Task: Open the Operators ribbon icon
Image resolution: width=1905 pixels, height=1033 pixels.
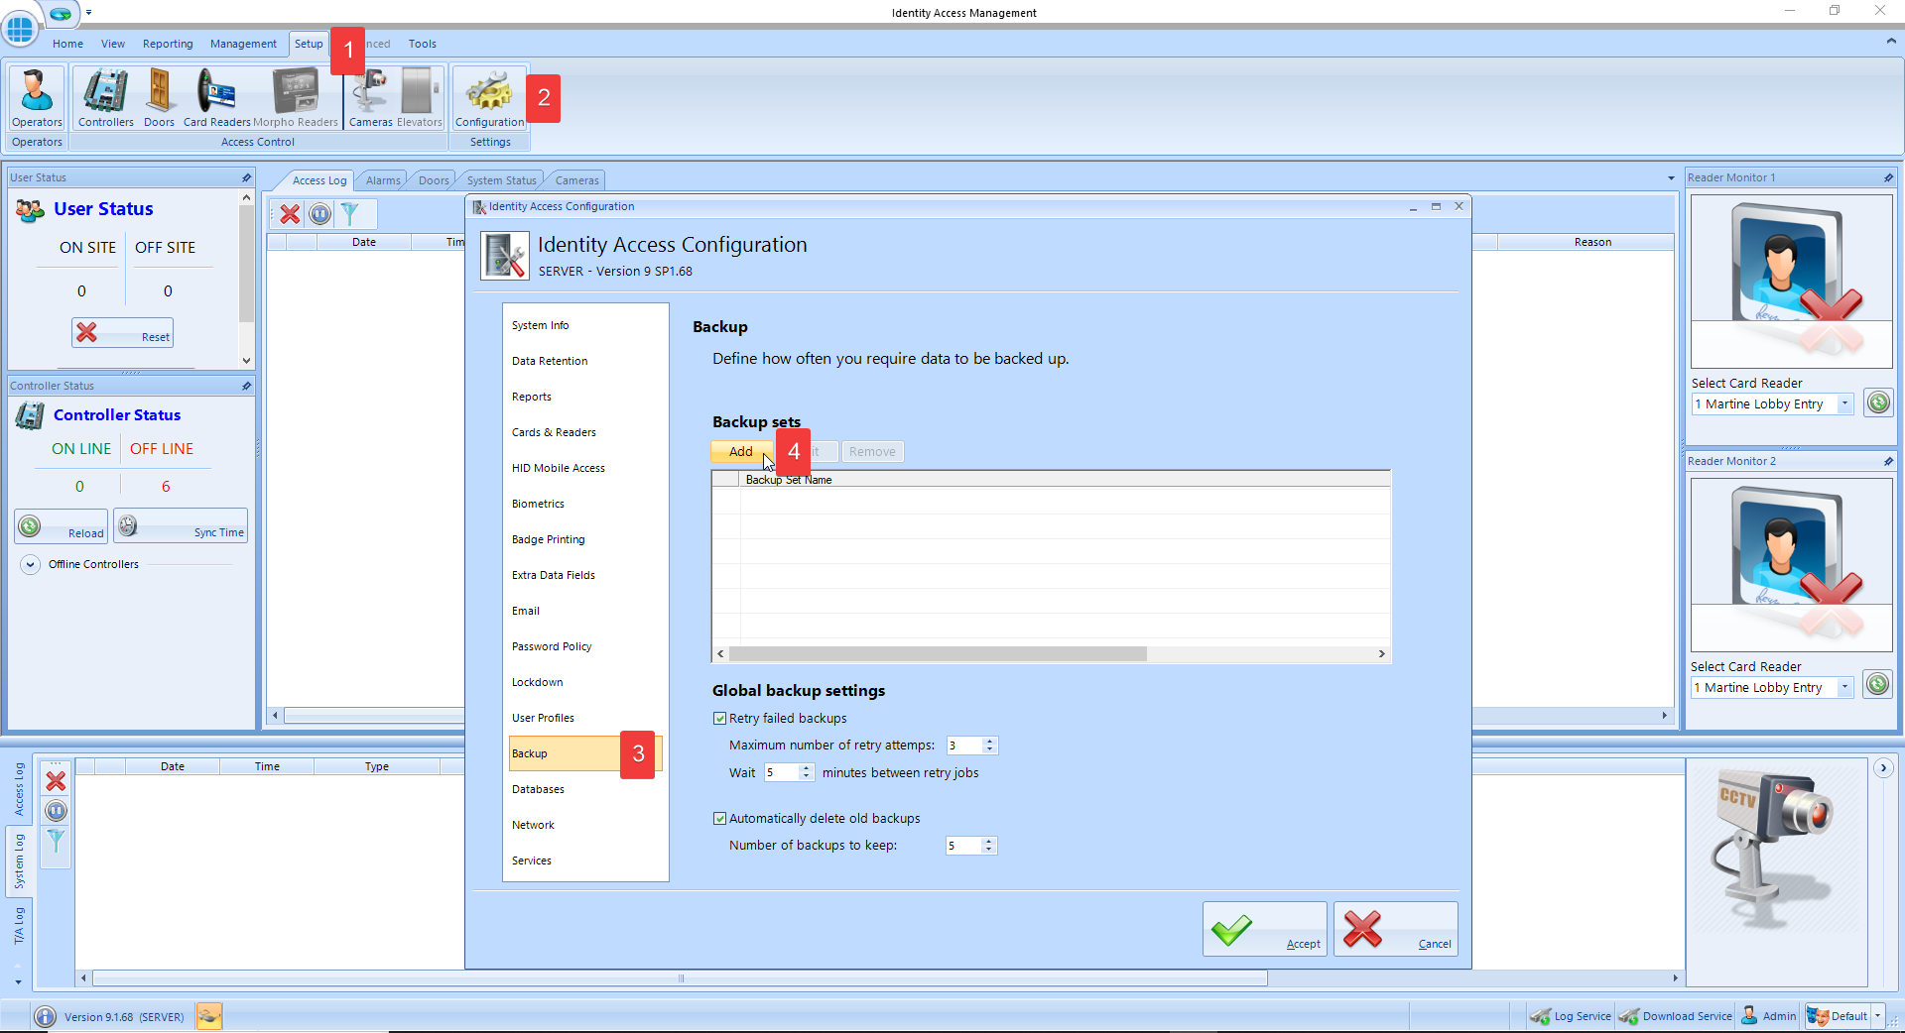Action: point(37,97)
